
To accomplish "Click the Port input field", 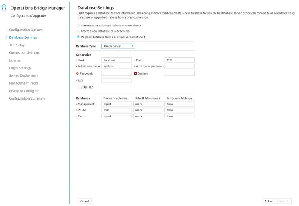I will 179,60.
